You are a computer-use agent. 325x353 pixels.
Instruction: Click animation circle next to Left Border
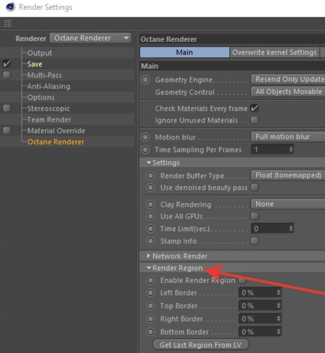[151, 293]
